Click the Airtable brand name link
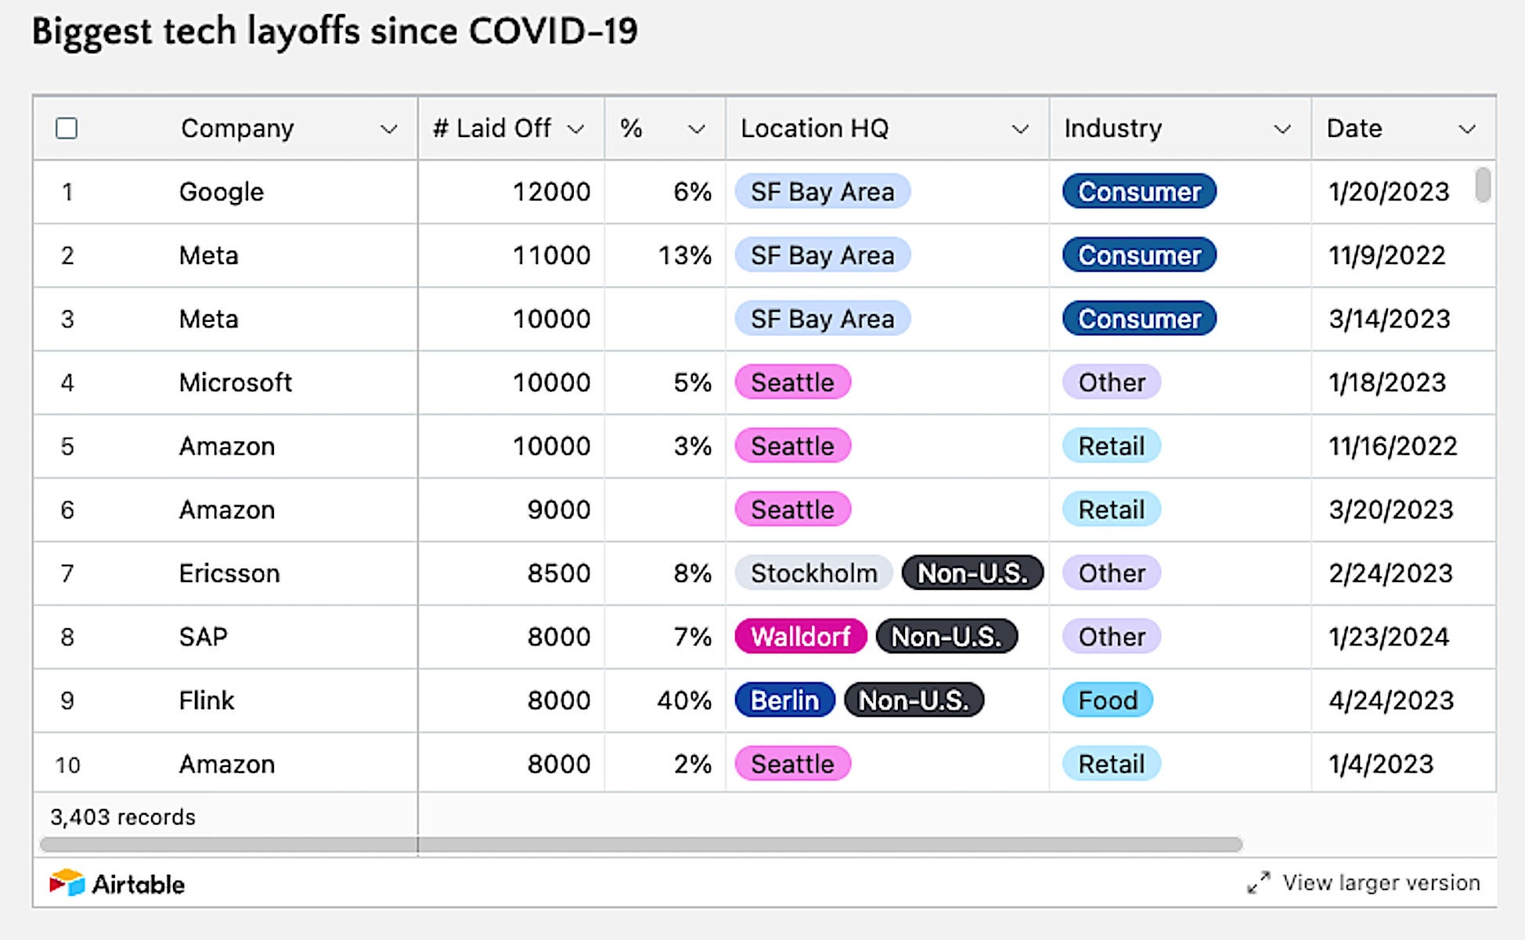This screenshot has width=1525, height=940. click(139, 884)
